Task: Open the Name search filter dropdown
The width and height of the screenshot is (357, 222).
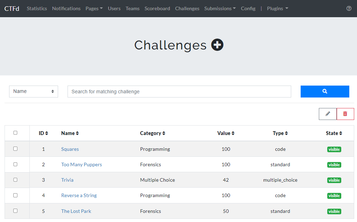Action: (x=33, y=91)
